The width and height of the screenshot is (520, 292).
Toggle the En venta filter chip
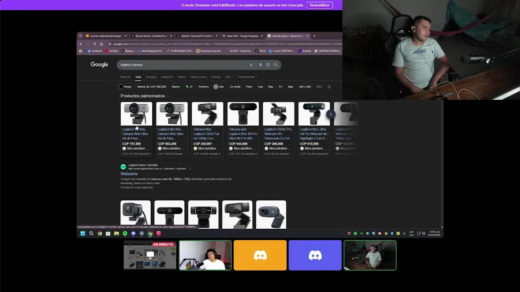[x=235, y=87]
